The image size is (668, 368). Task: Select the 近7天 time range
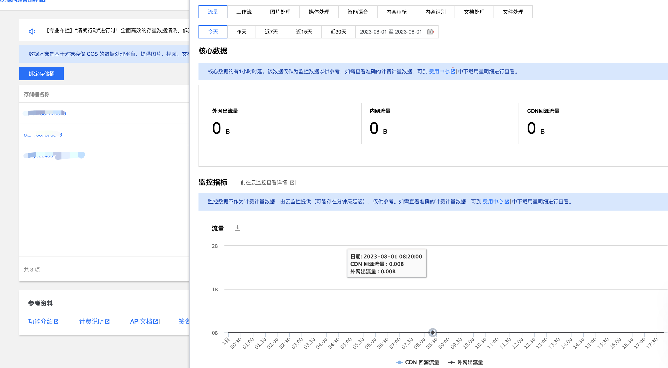(x=271, y=32)
